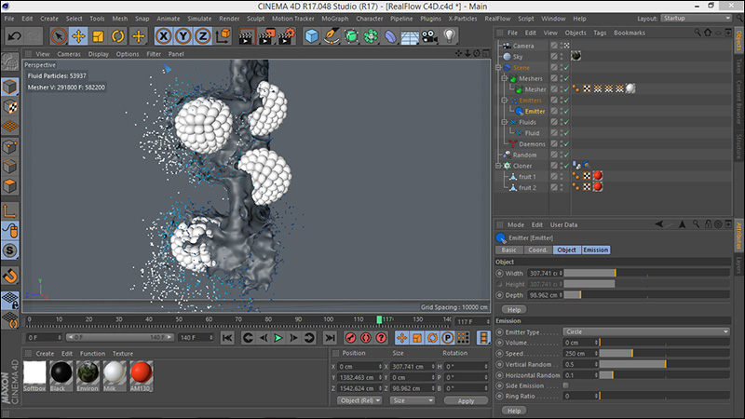This screenshot has width=745, height=419.
Task: Open the Simulate menu
Action: (x=199, y=19)
